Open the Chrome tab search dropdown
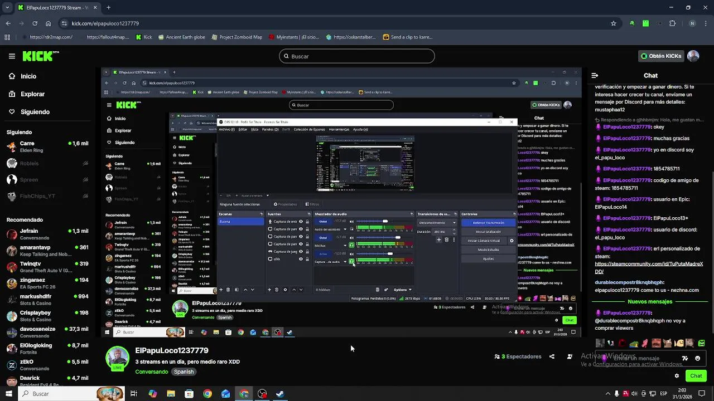 click(x=8, y=8)
